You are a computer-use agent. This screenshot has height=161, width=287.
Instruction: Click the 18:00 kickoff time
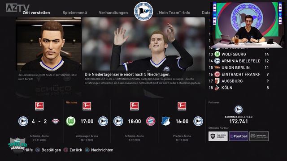click(135, 121)
